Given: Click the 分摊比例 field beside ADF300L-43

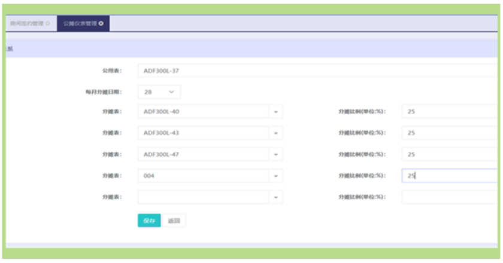Looking at the screenshot, I should [450, 133].
